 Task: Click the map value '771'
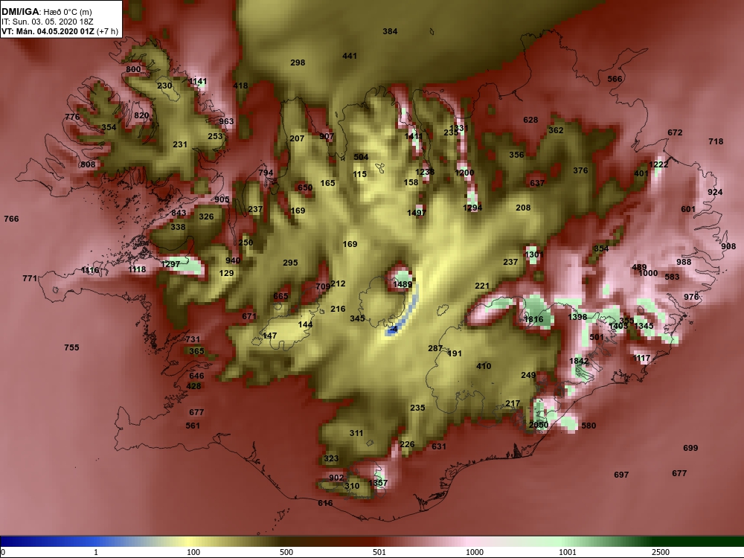point(30,278)
